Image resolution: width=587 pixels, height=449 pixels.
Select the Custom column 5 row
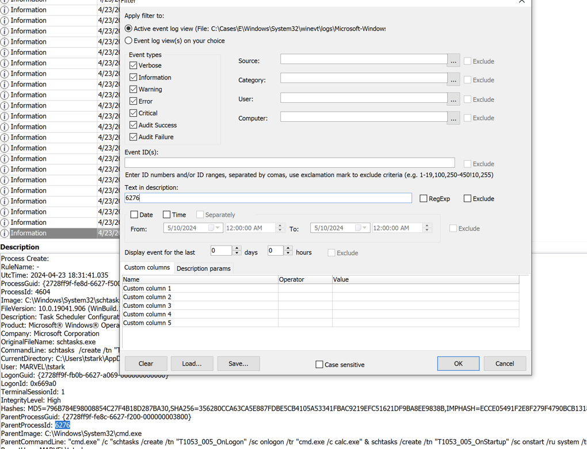click(321, 323)
